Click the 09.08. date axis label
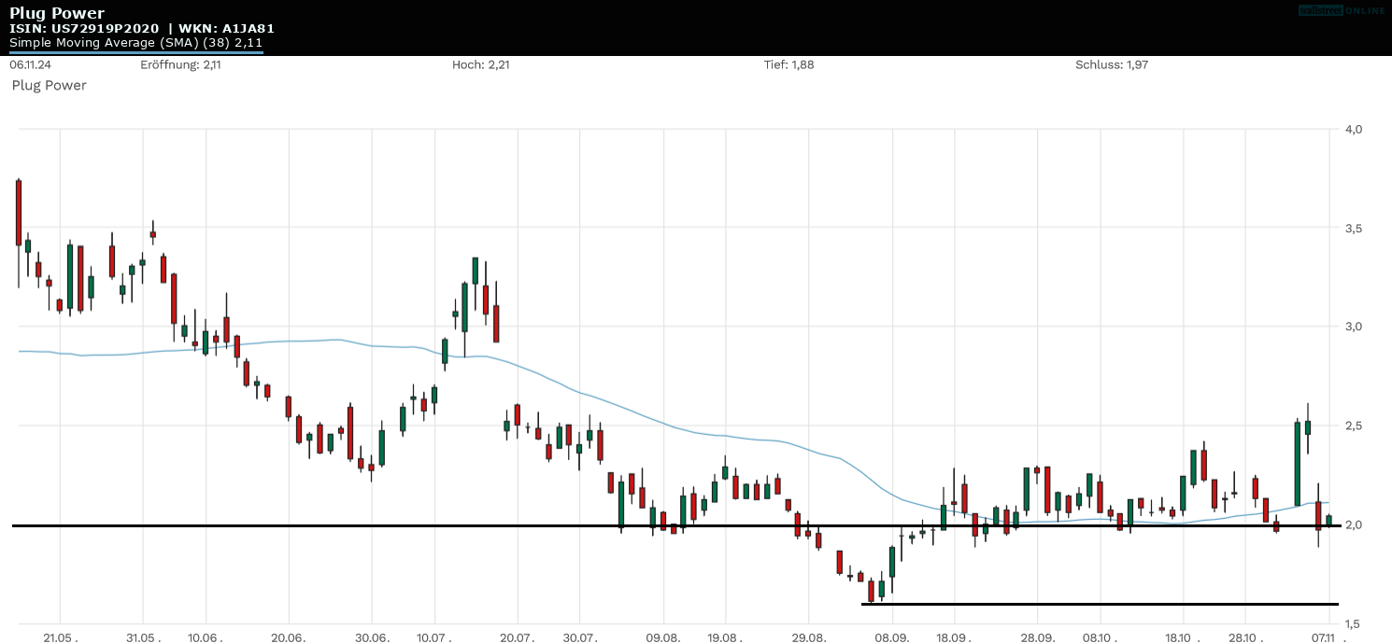The image size is (1392, 643). coord(663,636)
